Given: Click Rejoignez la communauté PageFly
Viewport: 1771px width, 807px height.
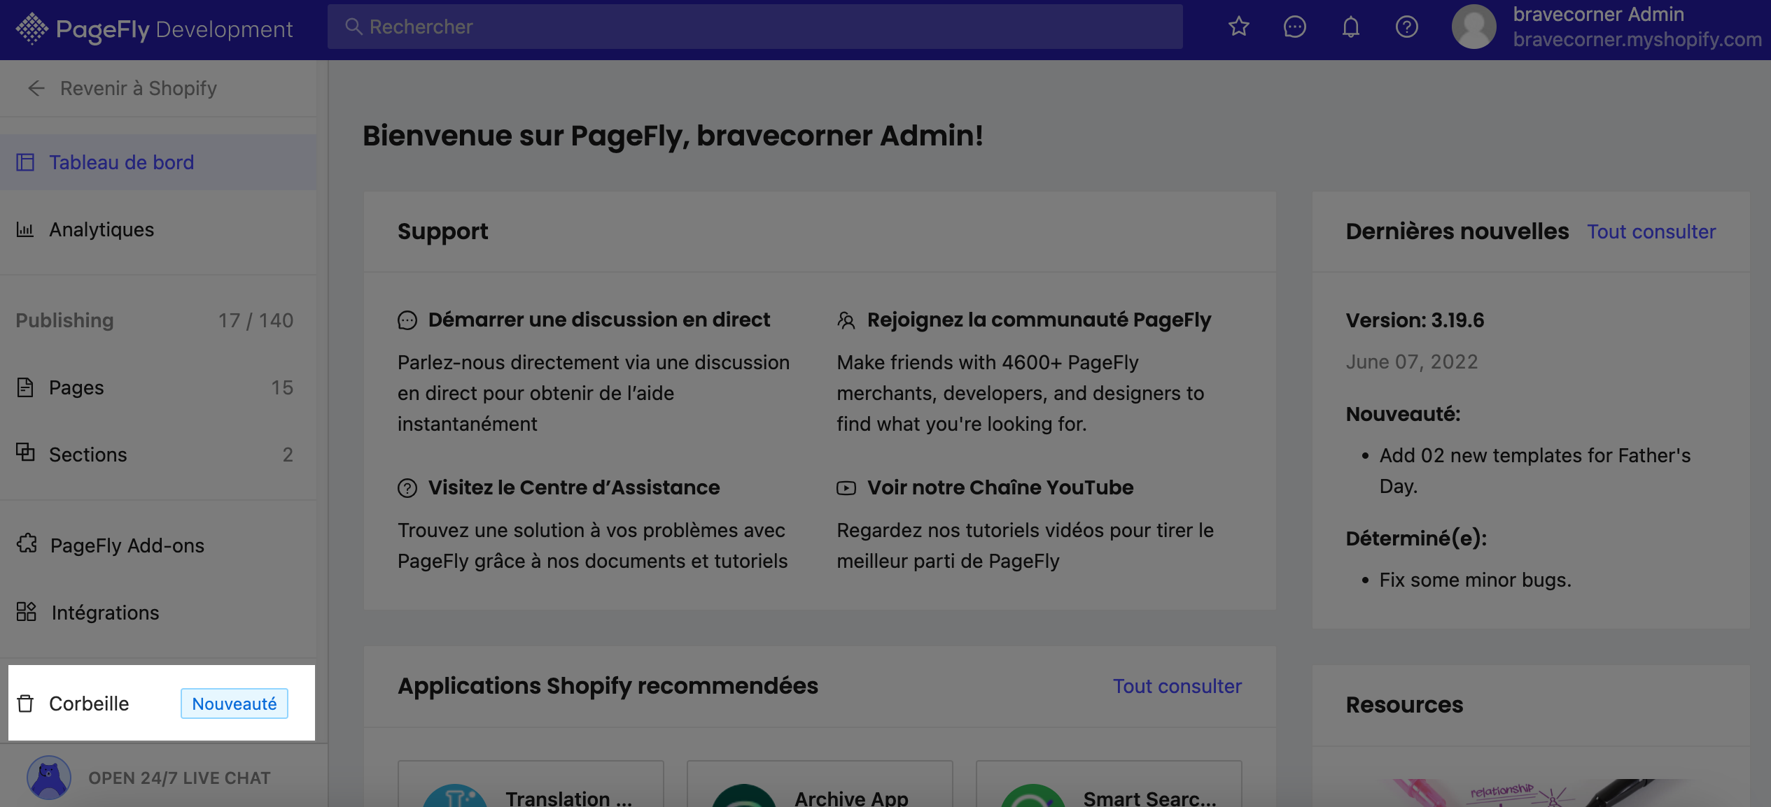Looking at the screenshot, I should coord(1039,320).
